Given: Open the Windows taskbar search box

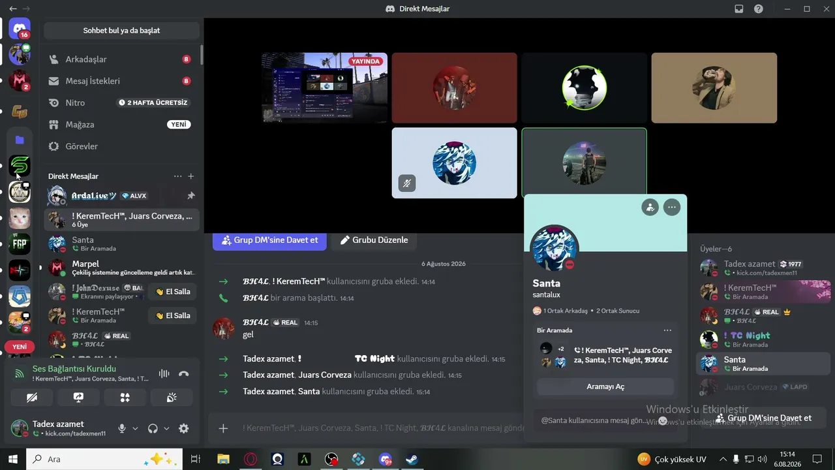Looking at the screenshot, I should click(x=105, y=459).
